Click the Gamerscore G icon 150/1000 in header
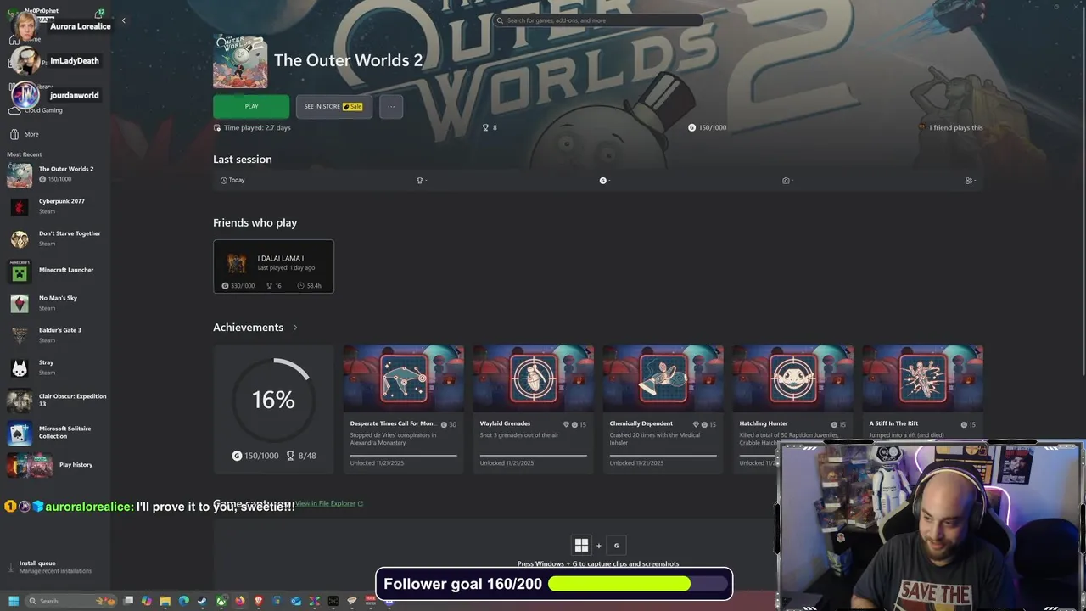The height and width of the screenshot is (611, 1086). click(691, 127)
